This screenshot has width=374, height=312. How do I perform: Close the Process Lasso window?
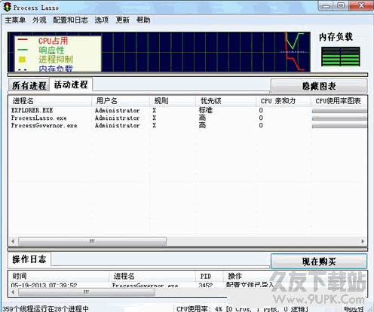[x=361, y=5]
